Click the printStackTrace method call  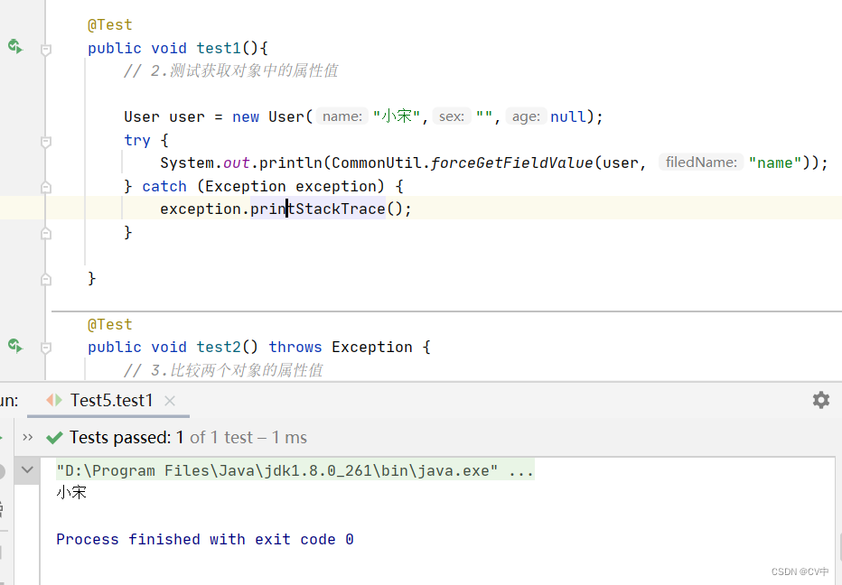click(x=318, y=209)
